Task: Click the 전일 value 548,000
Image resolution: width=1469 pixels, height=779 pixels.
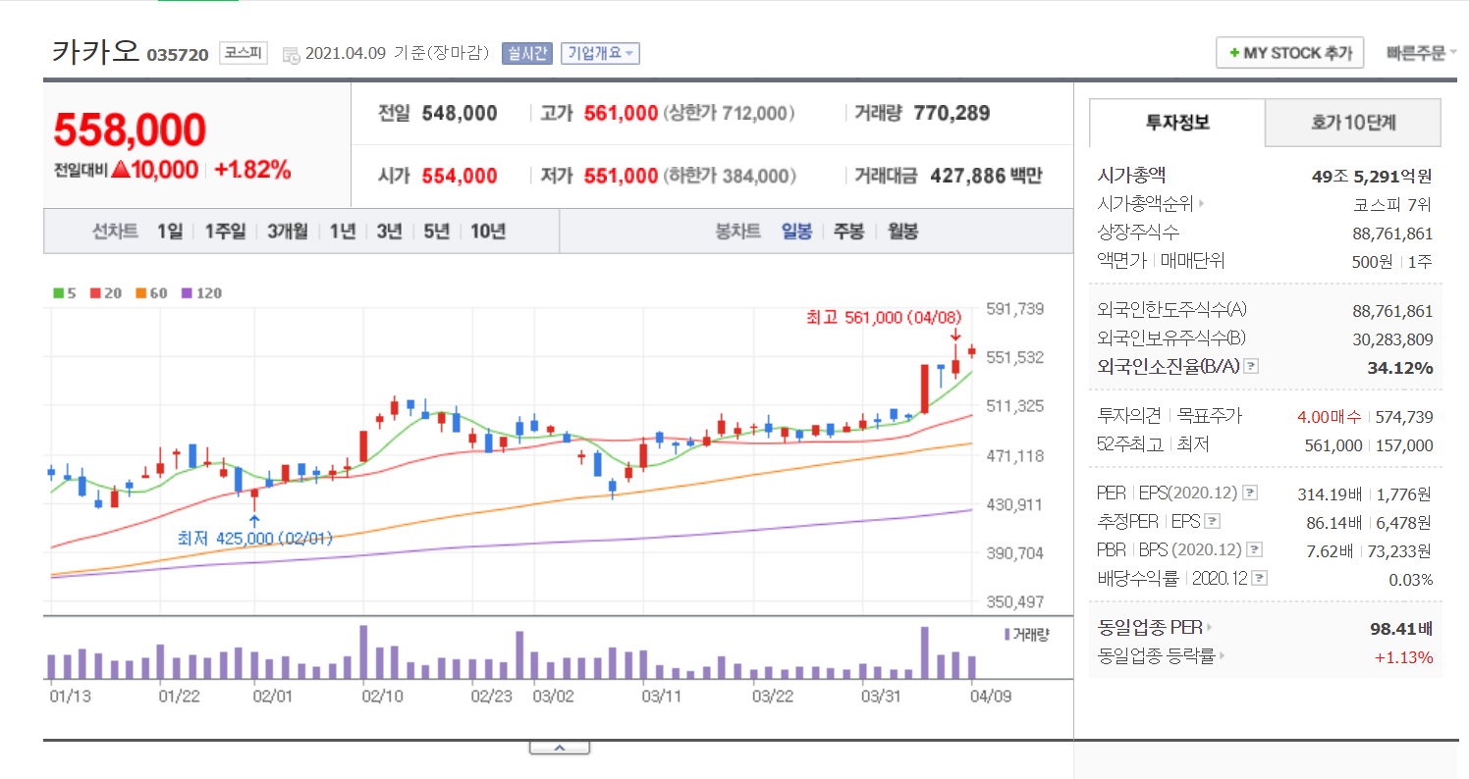Action: (460, 113)
